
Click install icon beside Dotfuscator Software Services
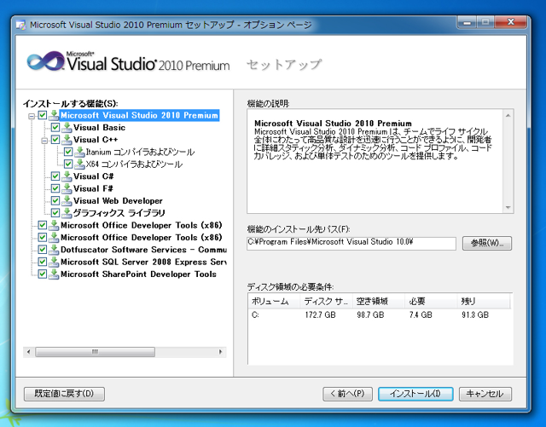[x=54, y=250]
